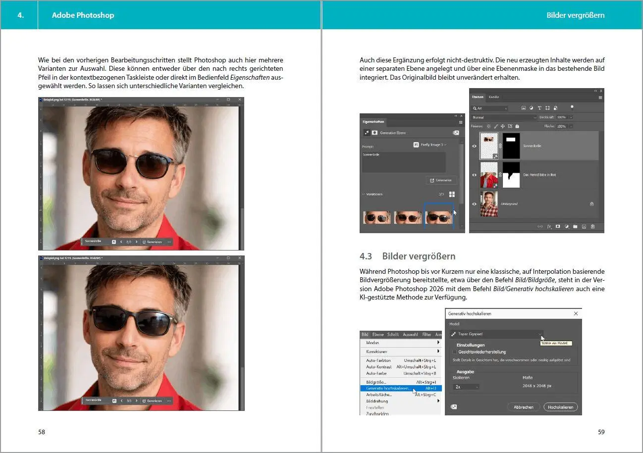Collapse the Variationen section chevron

click(x=363, y=194)
